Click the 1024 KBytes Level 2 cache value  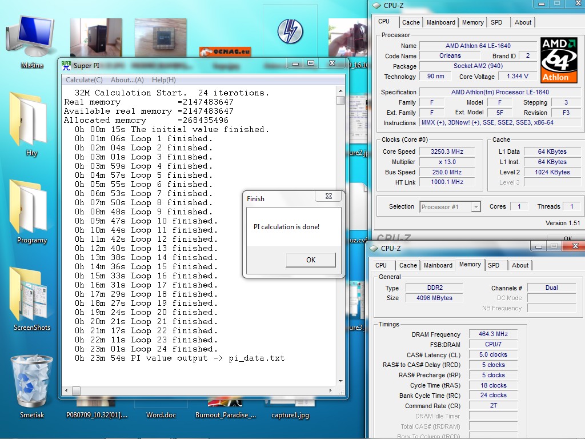(552, 172)
